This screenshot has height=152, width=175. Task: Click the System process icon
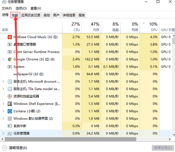[x=10, y=67]
